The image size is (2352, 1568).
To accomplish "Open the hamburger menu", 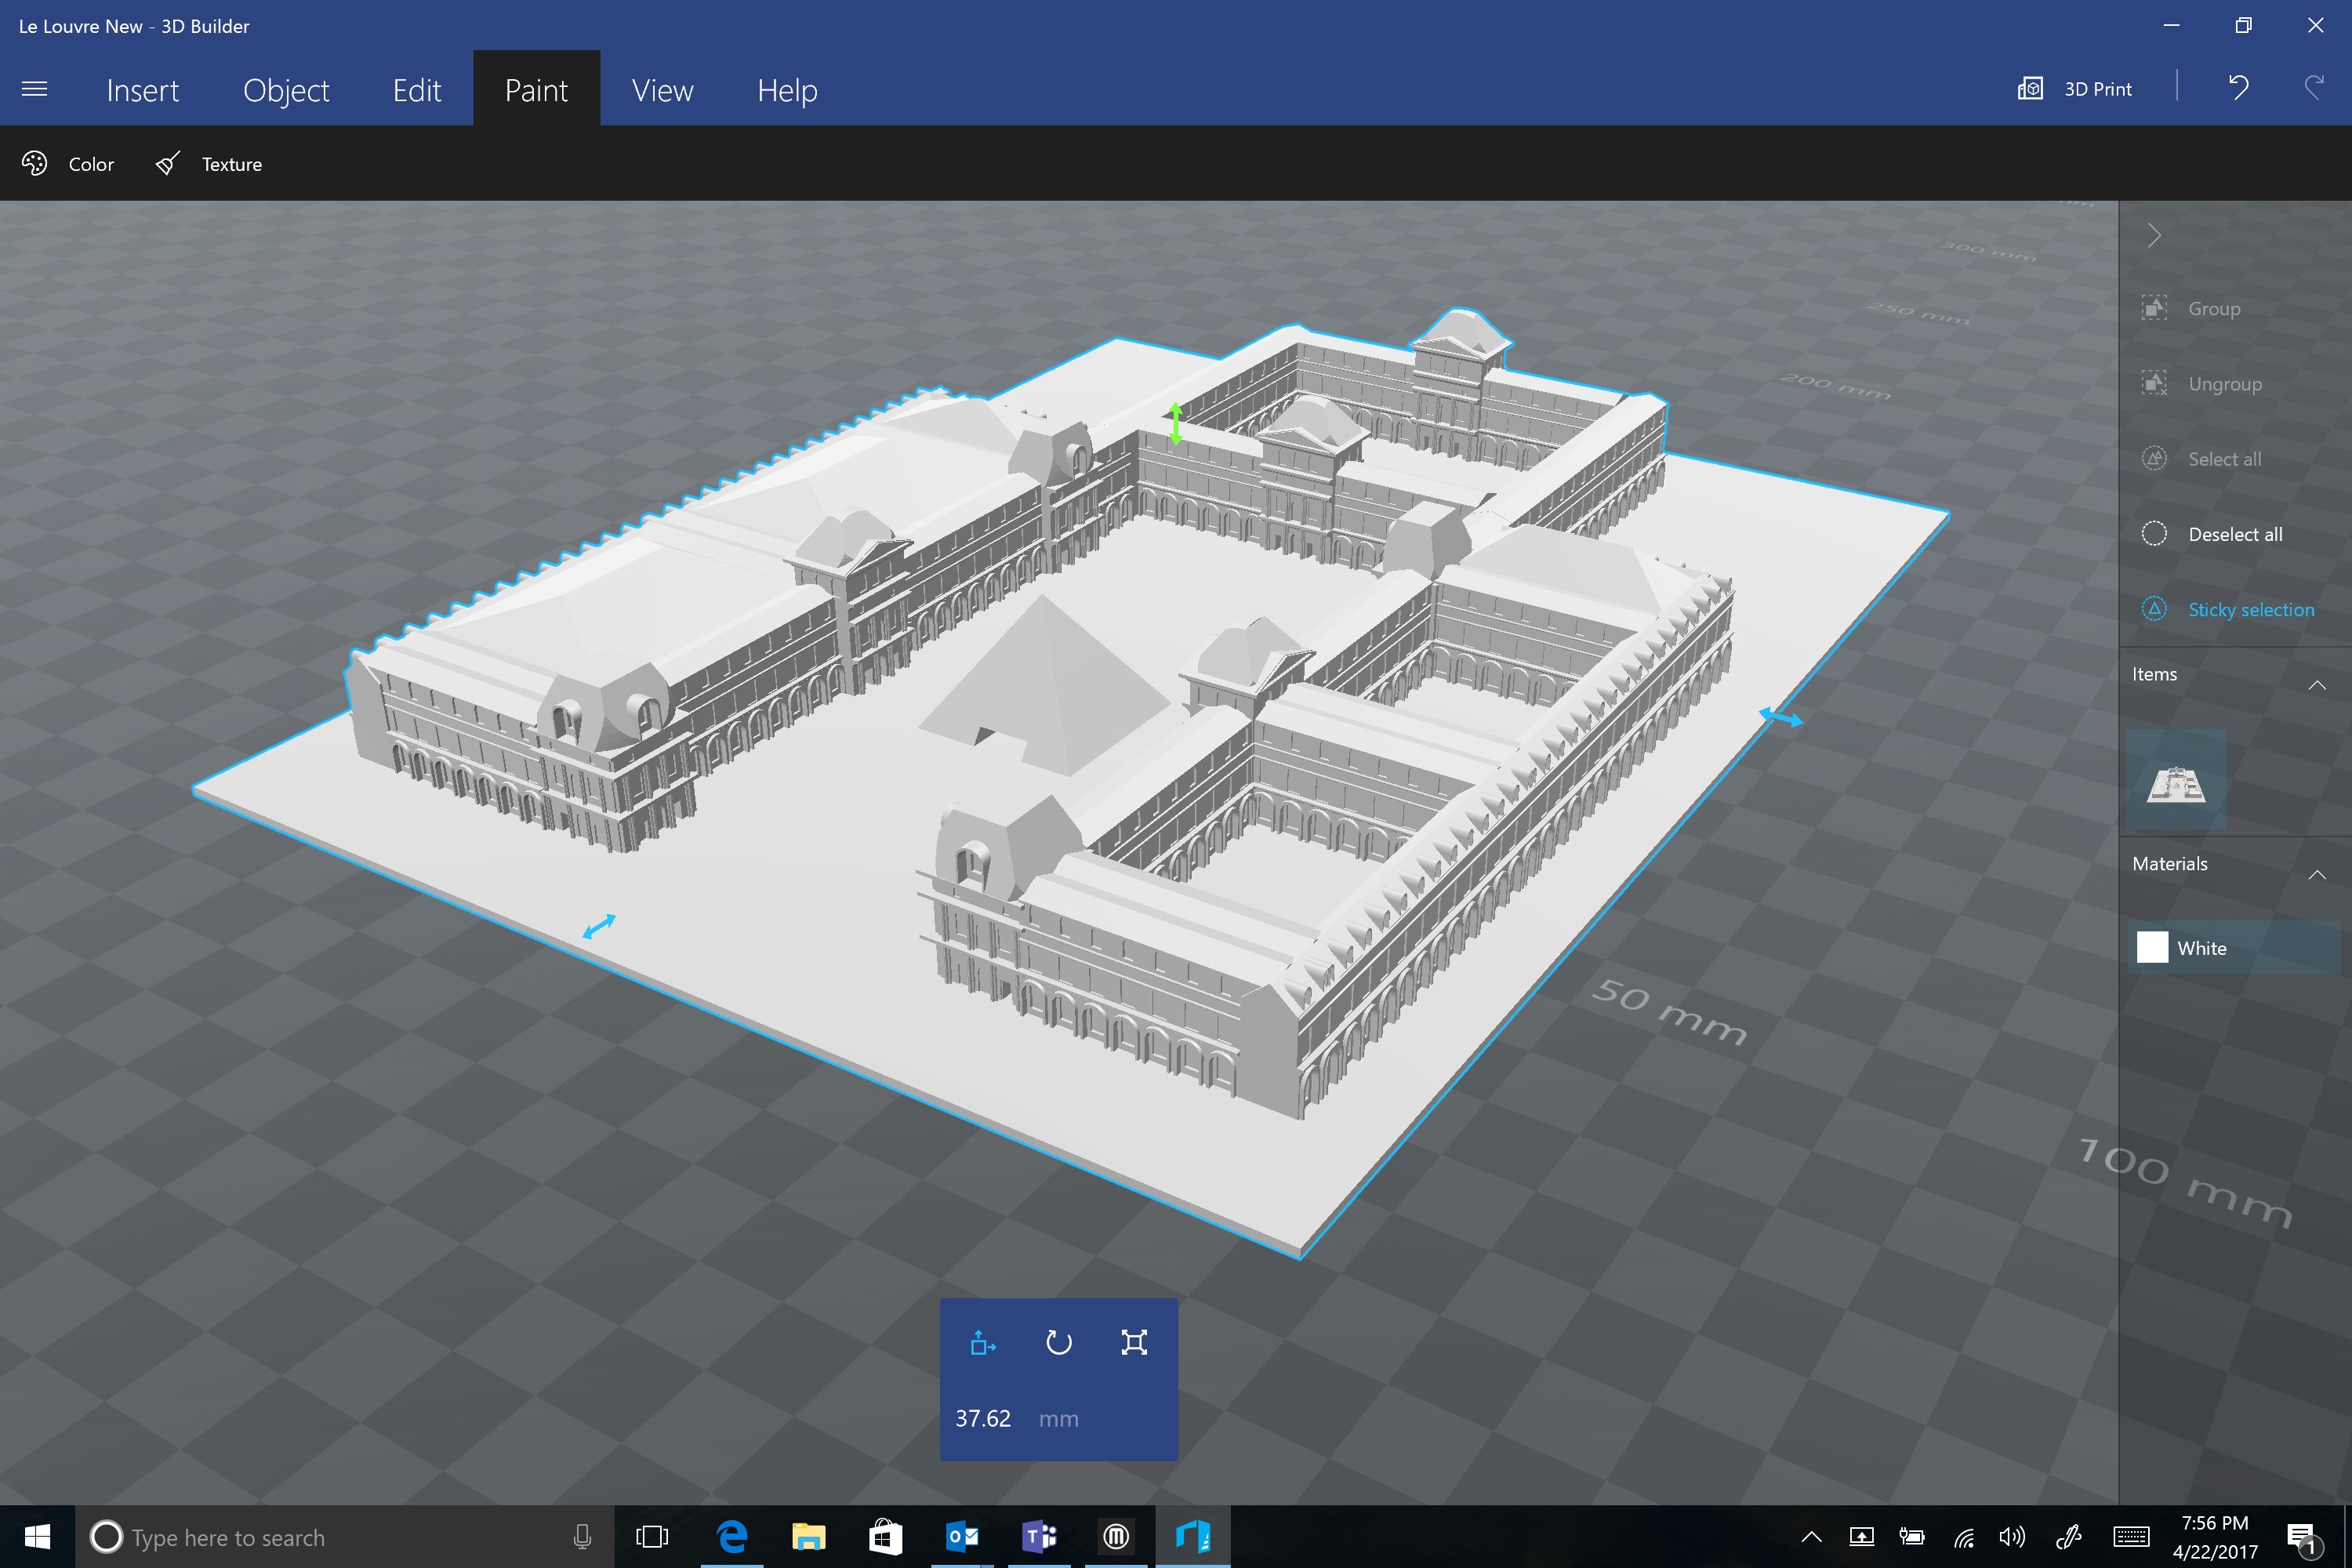I will [35, 89].
